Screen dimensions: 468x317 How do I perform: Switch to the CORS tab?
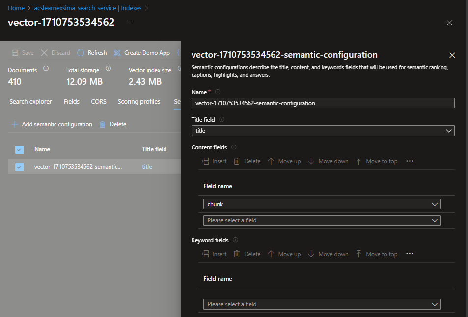99,102
